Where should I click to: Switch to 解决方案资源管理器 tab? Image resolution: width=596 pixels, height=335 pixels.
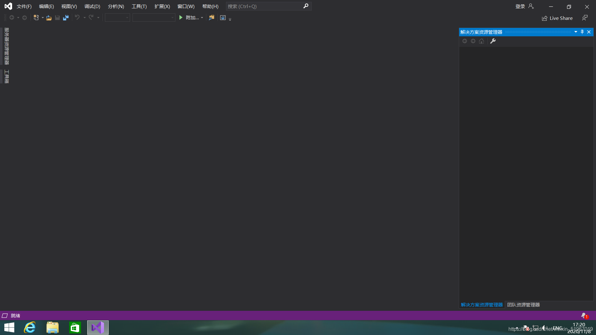(482, 305)
